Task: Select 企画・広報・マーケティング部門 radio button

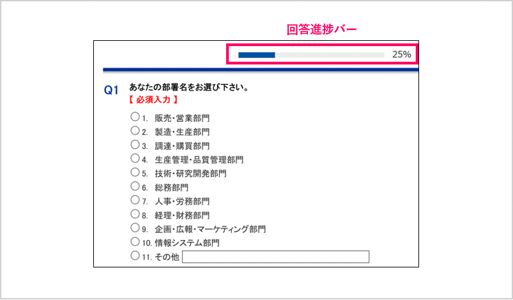Action: 135,228
